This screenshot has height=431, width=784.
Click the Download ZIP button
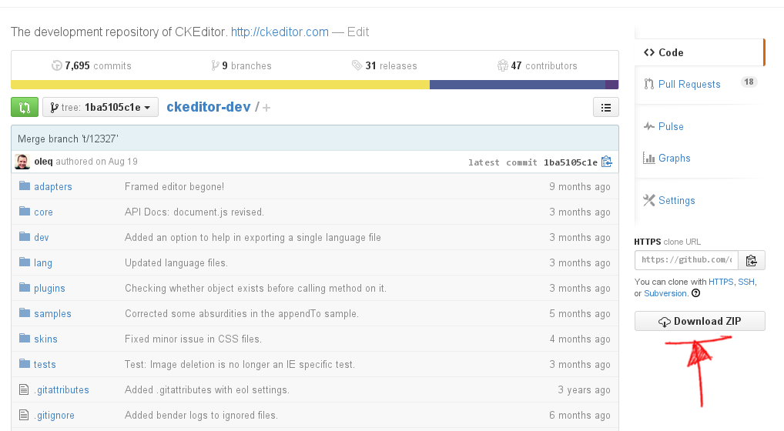tap(699, 321)
